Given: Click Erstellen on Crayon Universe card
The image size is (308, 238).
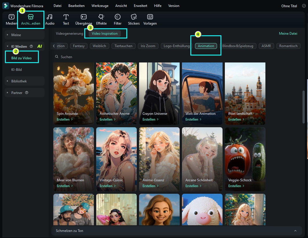Looking at the screenshot, I should 150,119.
